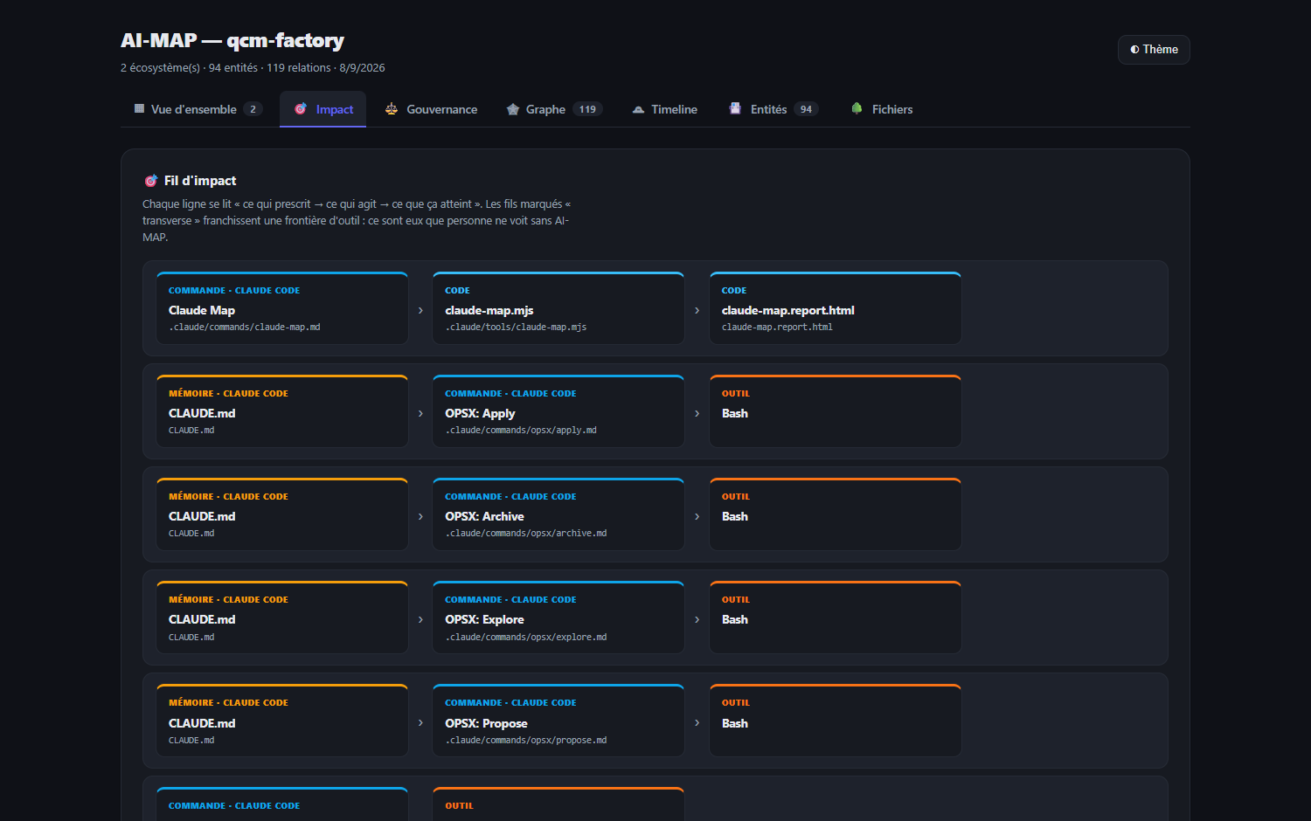Screen dimensions: 1311x821
Task: Click CLAUDE.md card before OPSX: Apply
Action: 282,411
